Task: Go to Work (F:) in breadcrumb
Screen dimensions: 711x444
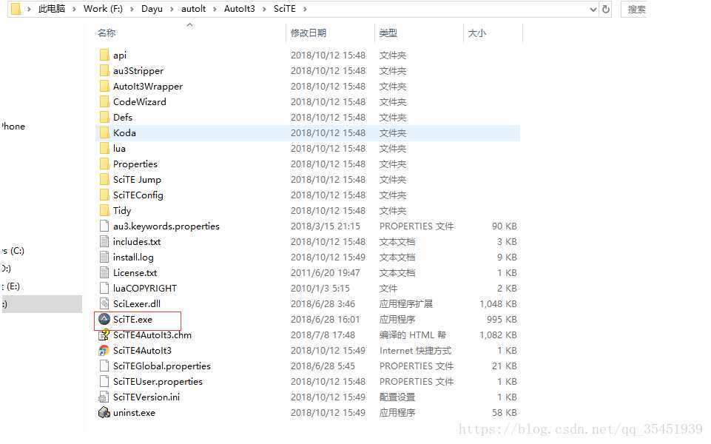Action: (103, 9)
